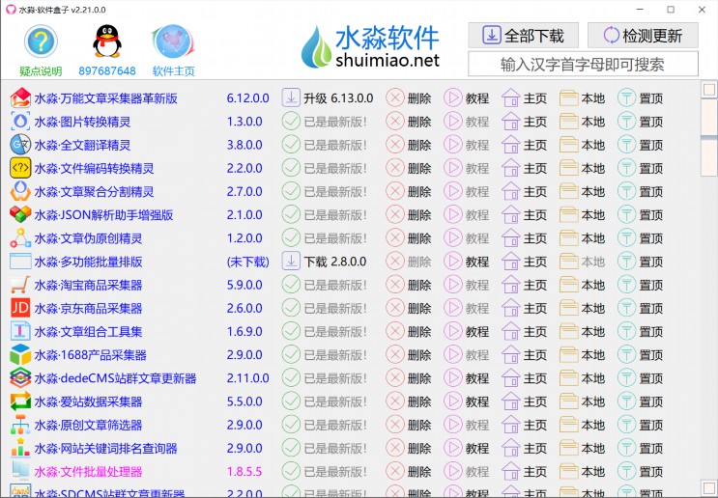Click the 淘宝商品采集器 cart icon
The height and width of the screenshot is (498, 718).
tap(20, 285)
